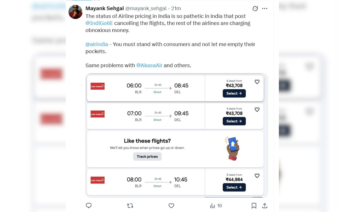The height and width of the screenshot is (212, 345).
Task: Select the 07:00 flight for ₹43,708
Action: pos(234,121)
